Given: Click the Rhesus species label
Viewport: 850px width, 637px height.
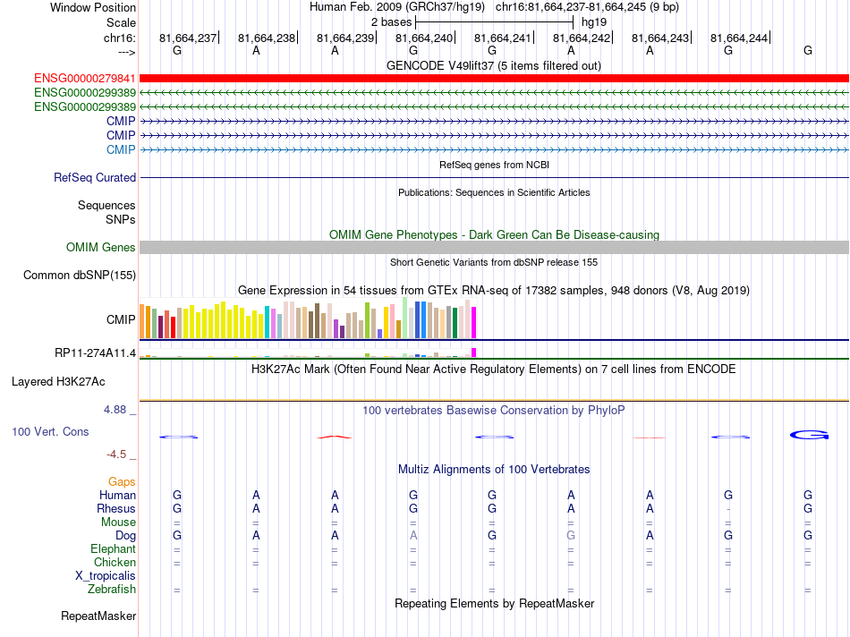Looking at the screenshot, I should coord(116,508).
